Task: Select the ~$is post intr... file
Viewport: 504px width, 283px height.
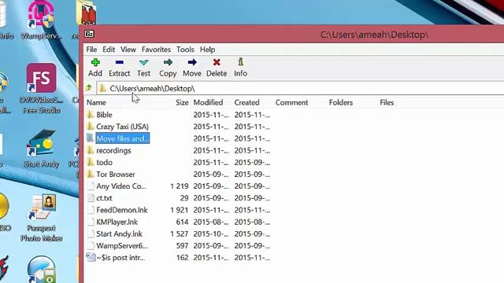Action: [120, 258]
